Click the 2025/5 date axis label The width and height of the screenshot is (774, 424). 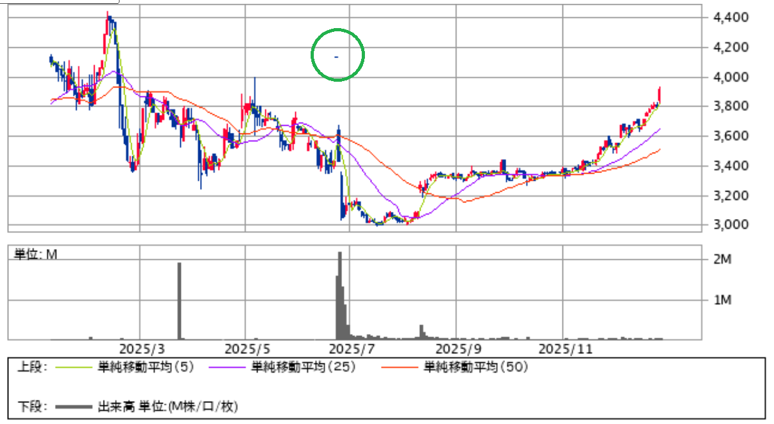pos(245,350)
